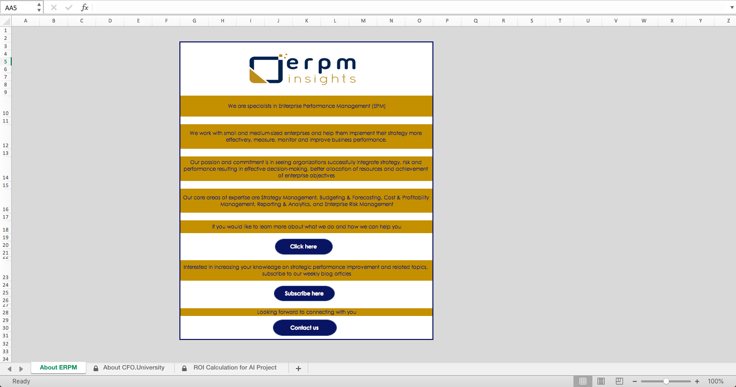Image resolution: width=736 pixels, height=387 pixels.
Task: Zoom in with the plus icon in status bar
Action: tap(697, 381)
